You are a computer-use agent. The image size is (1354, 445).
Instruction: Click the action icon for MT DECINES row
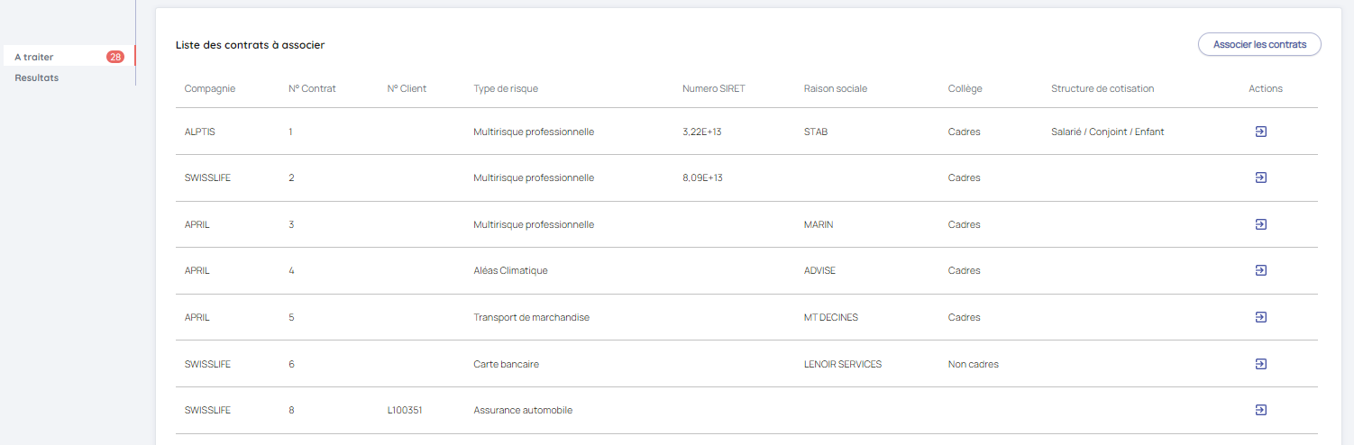[x=1260, y=317]
